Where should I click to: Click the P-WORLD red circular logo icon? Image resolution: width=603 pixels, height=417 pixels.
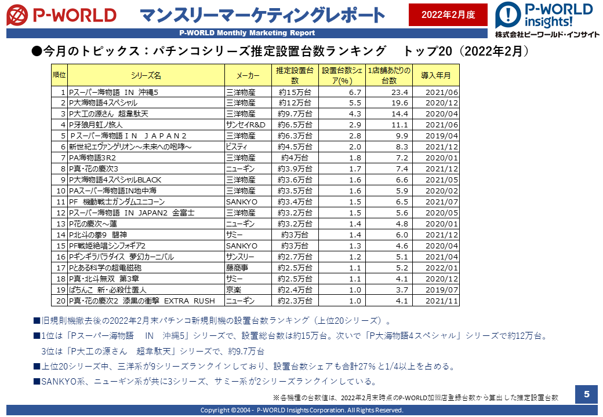click(x=17, y=16)
